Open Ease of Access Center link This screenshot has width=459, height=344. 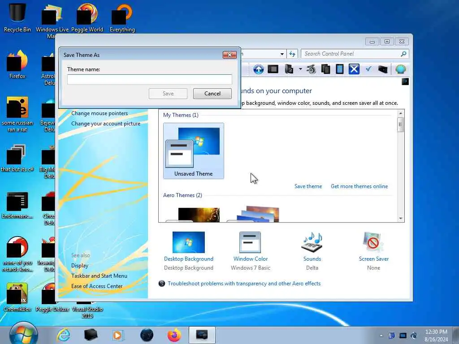tap(97, 286)
